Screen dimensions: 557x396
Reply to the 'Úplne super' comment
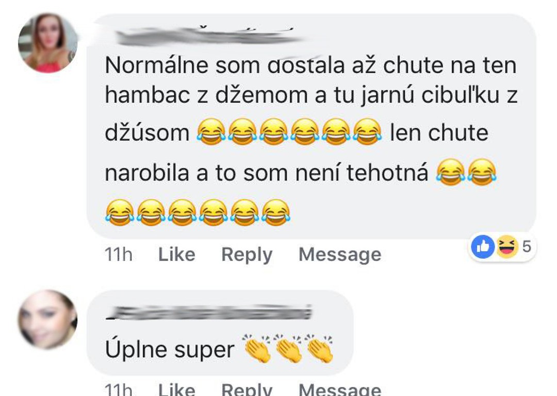(x=247, y=389)
